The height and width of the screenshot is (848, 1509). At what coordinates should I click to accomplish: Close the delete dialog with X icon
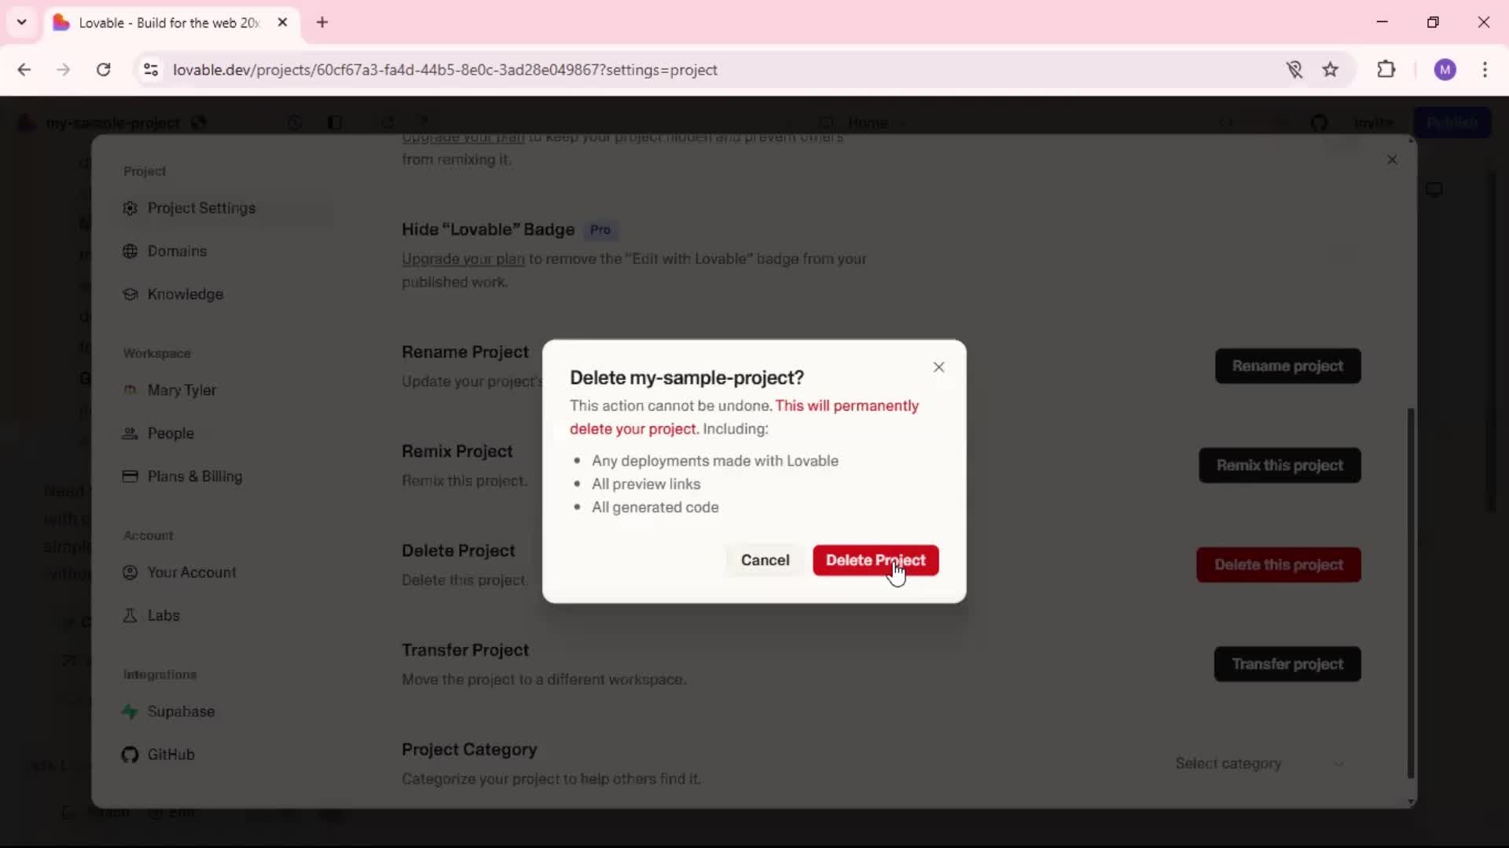[938, 367]
